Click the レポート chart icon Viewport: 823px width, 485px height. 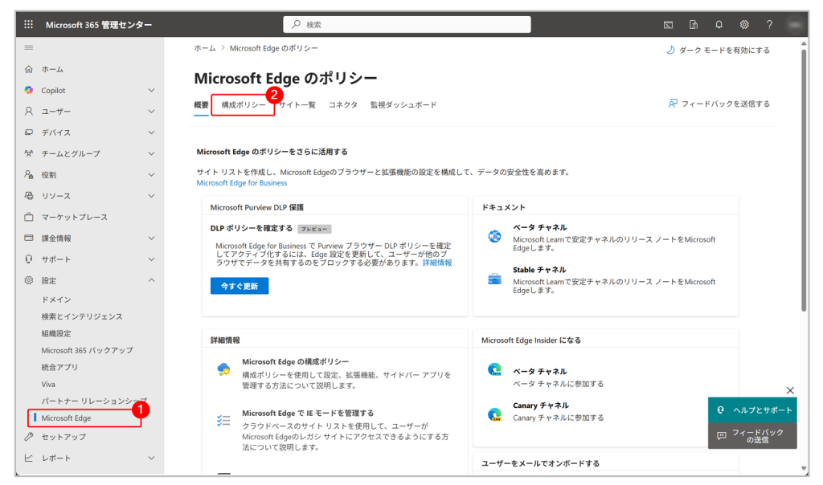pos(29,458)
